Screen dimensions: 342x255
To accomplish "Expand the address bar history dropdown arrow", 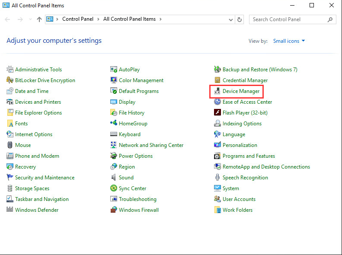I will 231,19.
